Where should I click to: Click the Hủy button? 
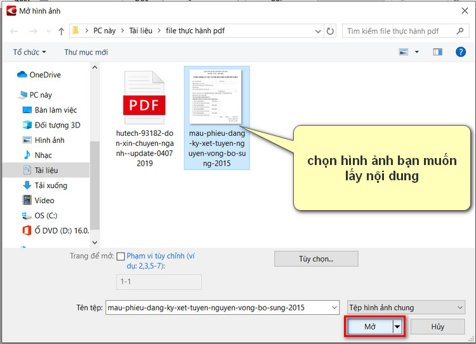[437, 327]
